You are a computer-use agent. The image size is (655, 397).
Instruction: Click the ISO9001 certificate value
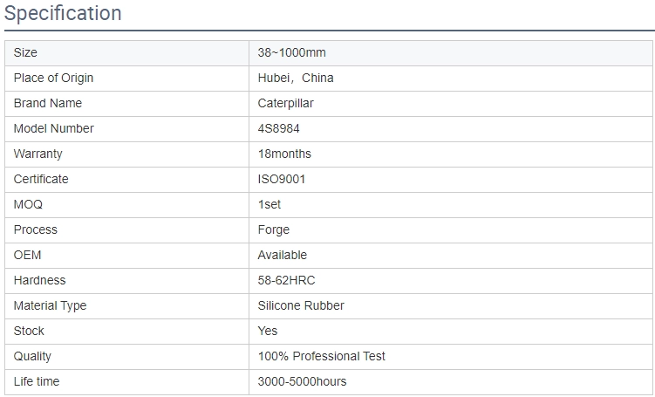pos(282,179)
